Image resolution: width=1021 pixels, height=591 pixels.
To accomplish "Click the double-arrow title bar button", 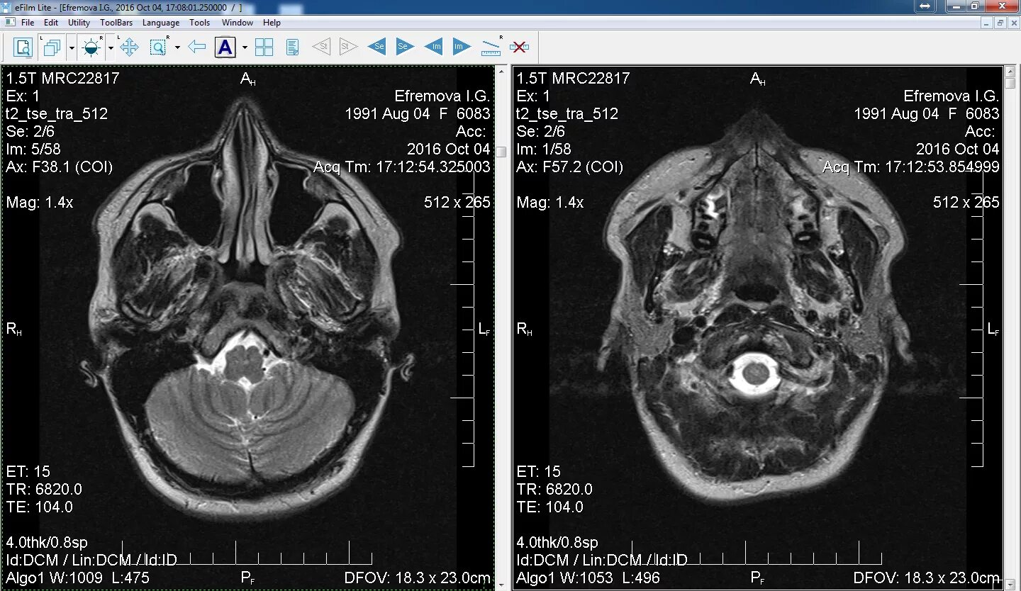I will tap(925, 6).
